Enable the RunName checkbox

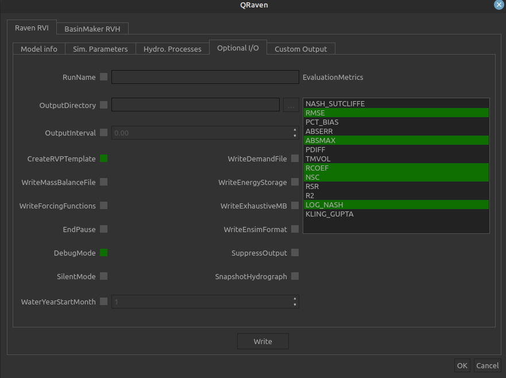coord(103,77)
